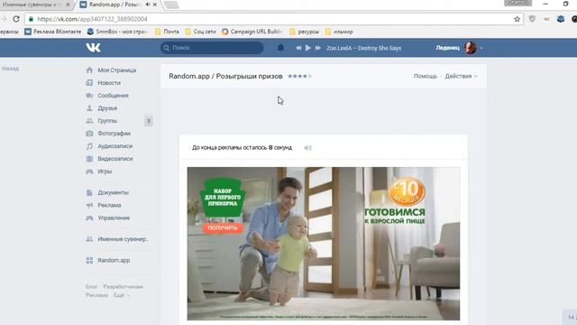This screenshot has height=325, width=577.
Task: Click the house icon beside Моя Страница
Action: (89, 70)
